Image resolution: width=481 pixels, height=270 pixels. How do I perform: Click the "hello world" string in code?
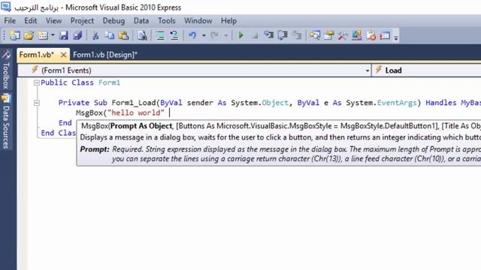[136, 112]
